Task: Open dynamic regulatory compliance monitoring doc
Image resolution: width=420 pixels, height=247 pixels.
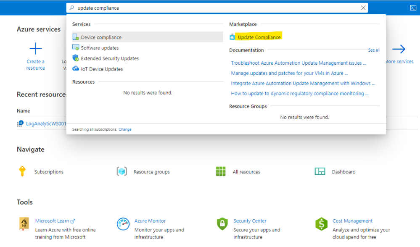Action: click(x=300, y=93)
